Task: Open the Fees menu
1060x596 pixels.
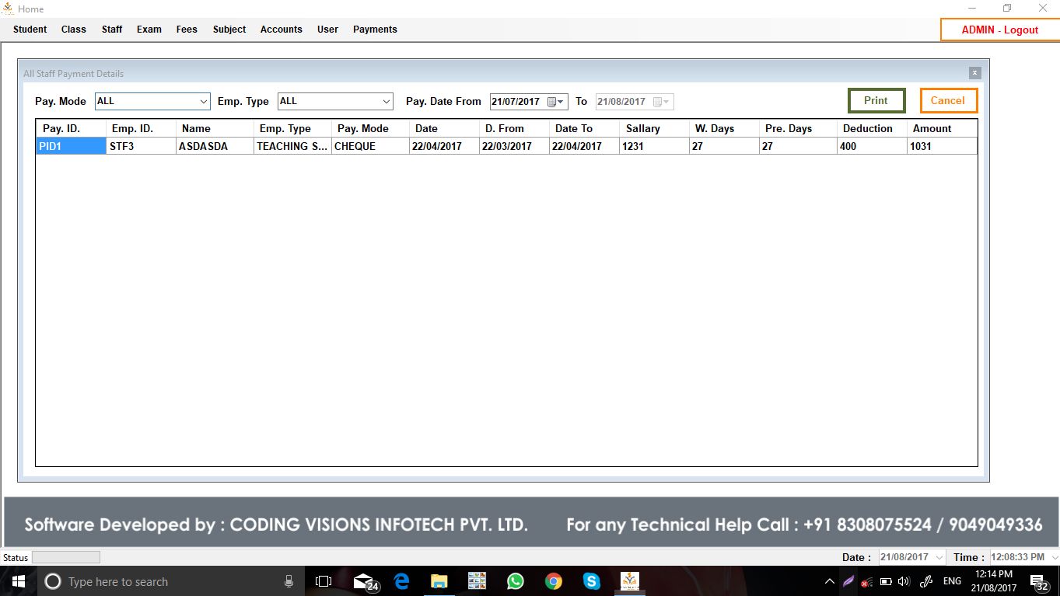Action: click(187, 30)
